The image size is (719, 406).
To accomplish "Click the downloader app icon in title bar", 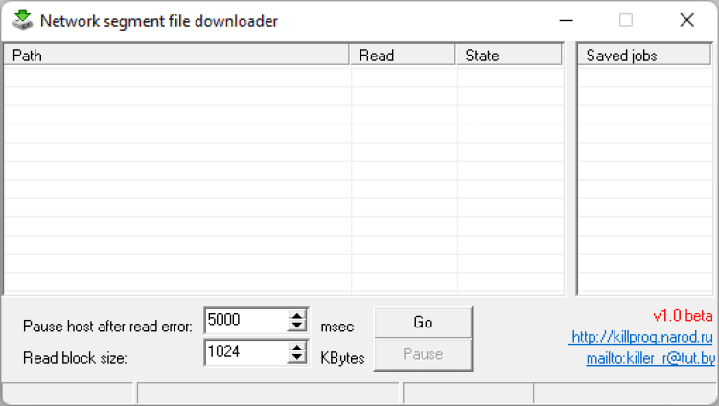I will (x=21, y=20).
